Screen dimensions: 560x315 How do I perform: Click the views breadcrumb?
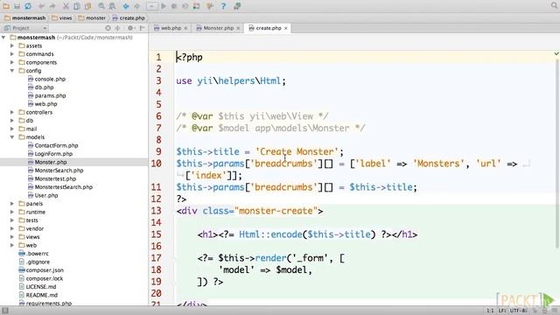[62, 17]
